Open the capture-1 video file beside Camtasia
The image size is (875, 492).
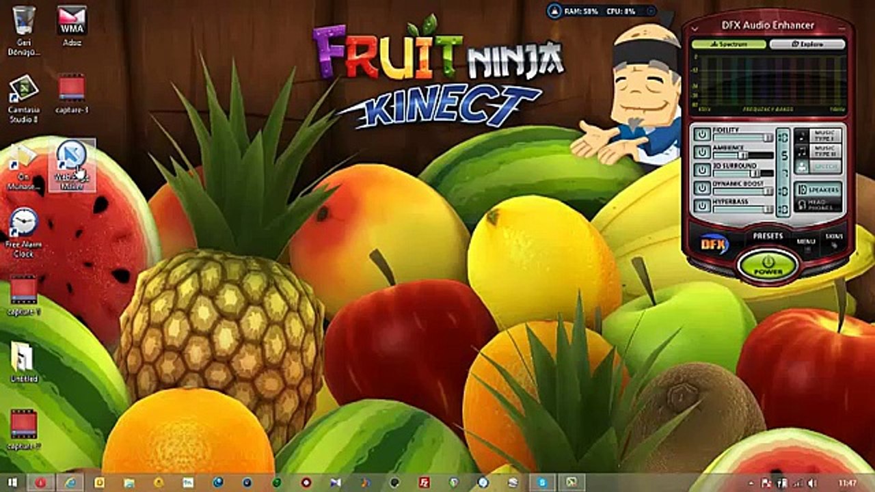[72, 94]
